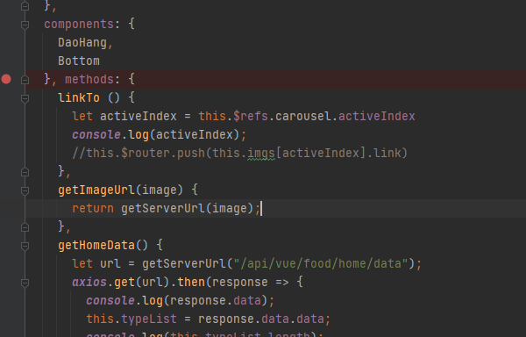Click 'response' in response.data.data assignment
Screen dimensions: 526x337
coord(226,319)
